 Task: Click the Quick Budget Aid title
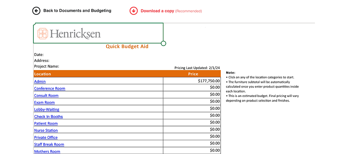click(127, 46)
